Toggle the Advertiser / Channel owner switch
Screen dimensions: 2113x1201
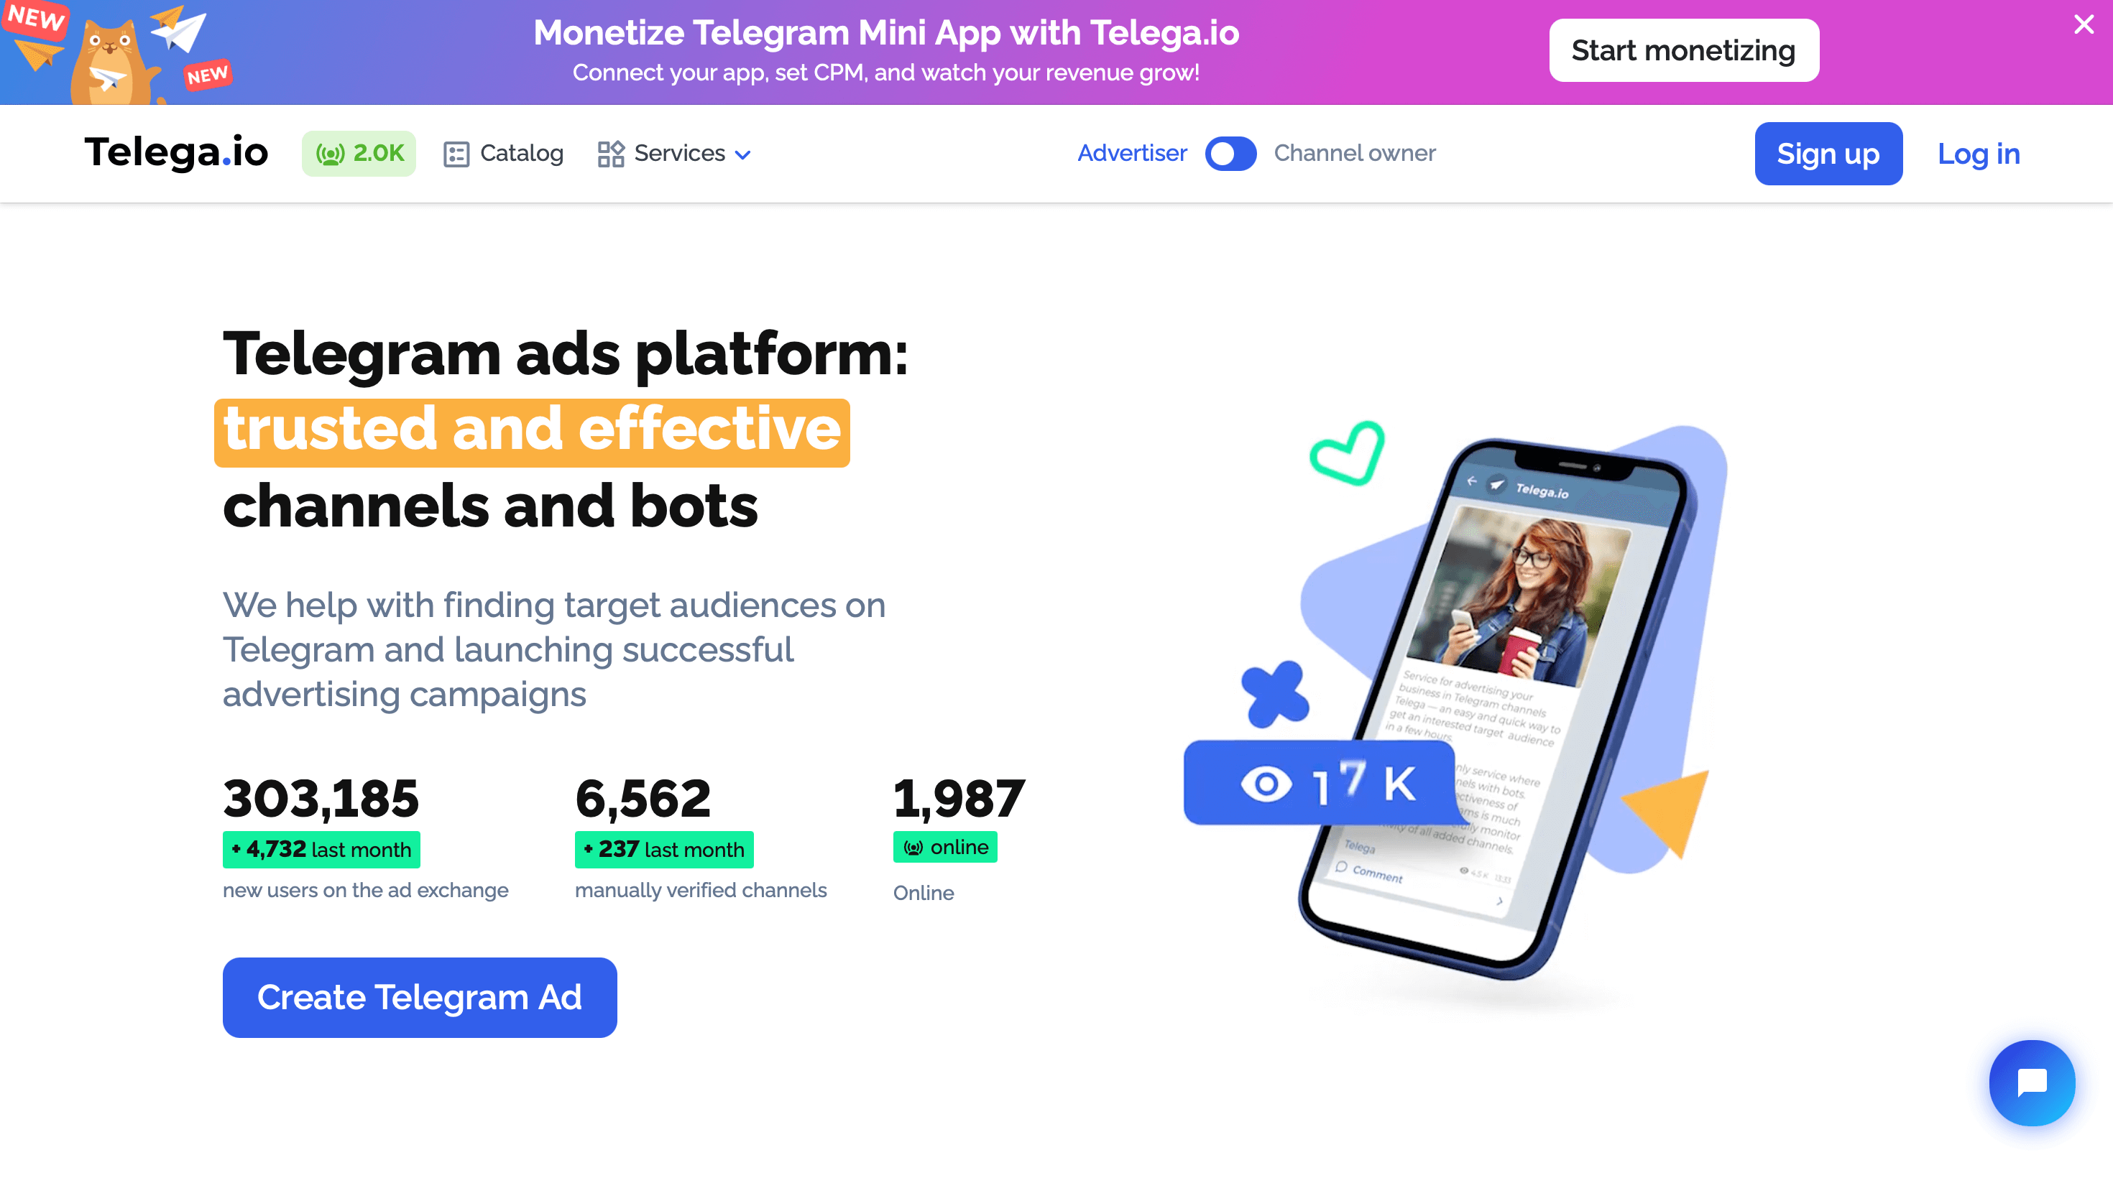1230,154
